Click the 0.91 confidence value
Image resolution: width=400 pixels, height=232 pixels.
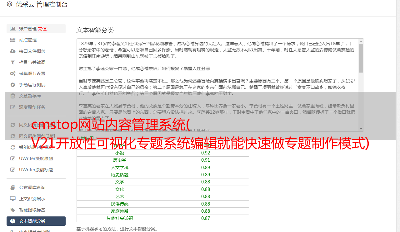click(x=206, y=160)
